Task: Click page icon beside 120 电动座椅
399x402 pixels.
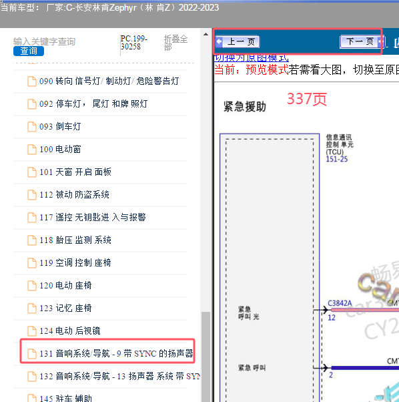Action: coord(32,286)
